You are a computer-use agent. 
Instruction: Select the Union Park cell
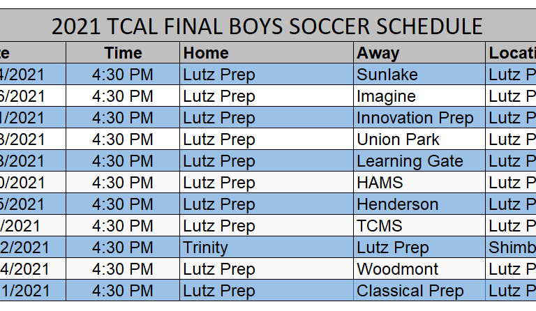tap(419, 139)
